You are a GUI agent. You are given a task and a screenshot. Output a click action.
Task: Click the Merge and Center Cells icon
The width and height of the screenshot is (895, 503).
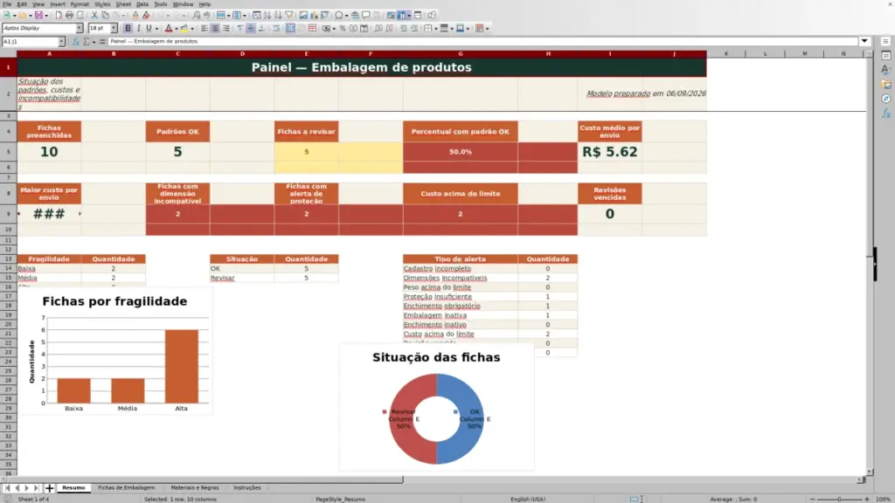tap(290, 29)
